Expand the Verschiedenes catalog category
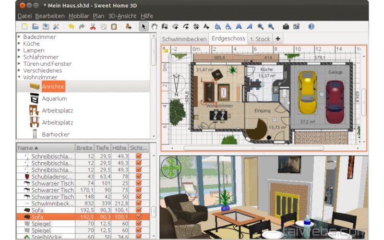This screenshot has height=240, width=384. click(x=19, y=70)
